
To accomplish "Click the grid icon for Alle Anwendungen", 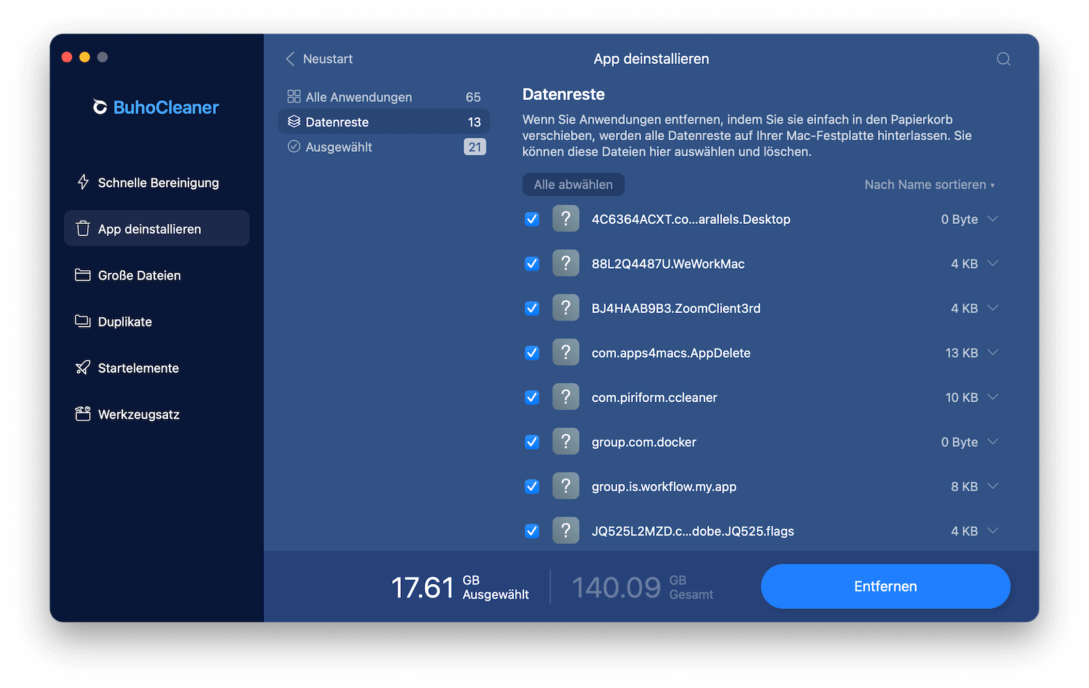I will click(x=294, y=97).
